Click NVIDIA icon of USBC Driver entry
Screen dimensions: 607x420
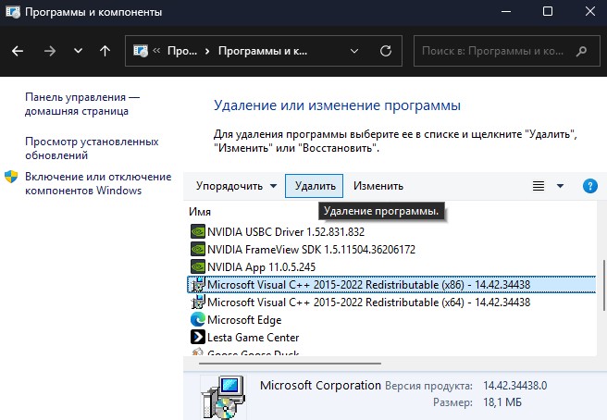click(198, 231)
